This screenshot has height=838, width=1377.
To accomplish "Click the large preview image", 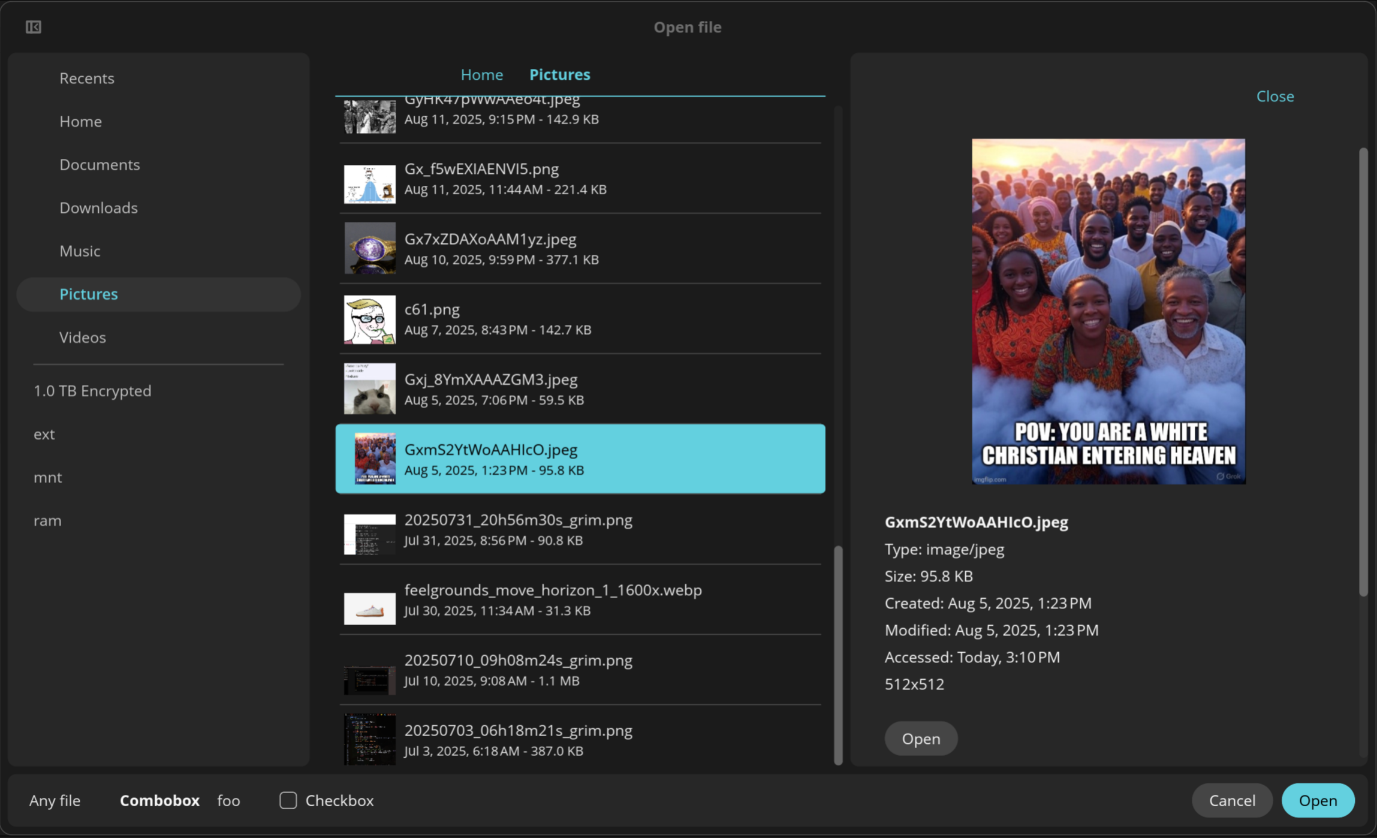I will coord(1108,312).
